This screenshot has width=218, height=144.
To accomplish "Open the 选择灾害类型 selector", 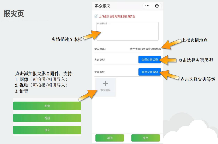I will (x=150, y=59).
